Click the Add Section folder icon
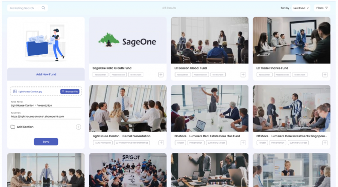The width and height of the screenshot is (338, 187). pos(13,127)
